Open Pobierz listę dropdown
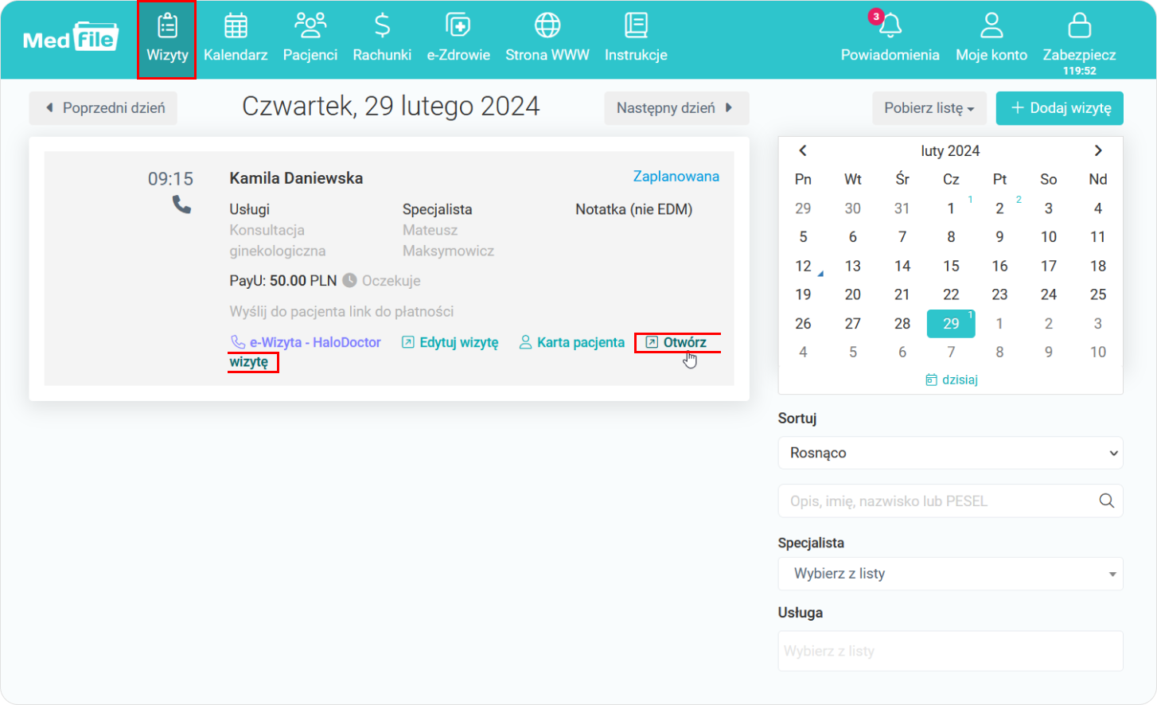 point(929,108)
